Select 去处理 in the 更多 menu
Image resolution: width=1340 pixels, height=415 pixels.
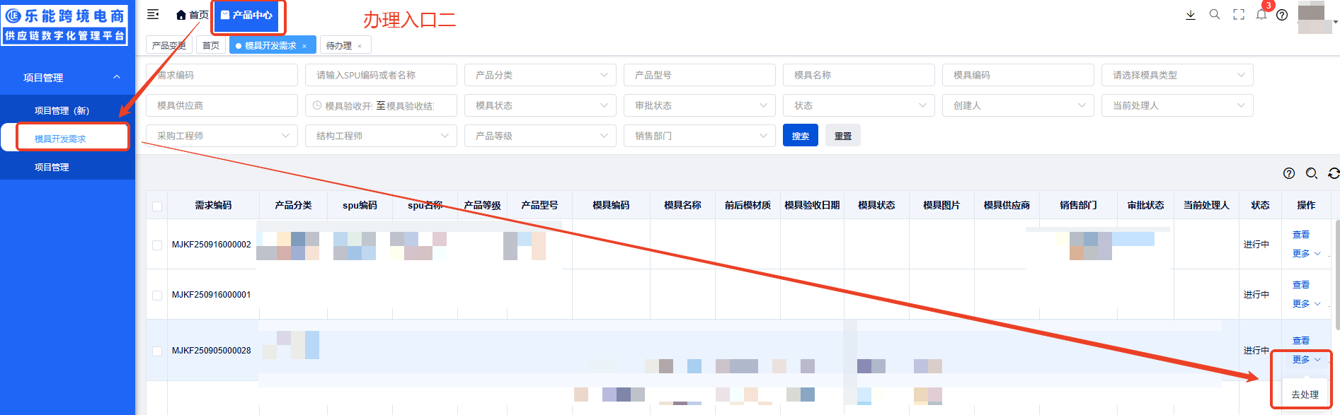tap(1305, 394)
